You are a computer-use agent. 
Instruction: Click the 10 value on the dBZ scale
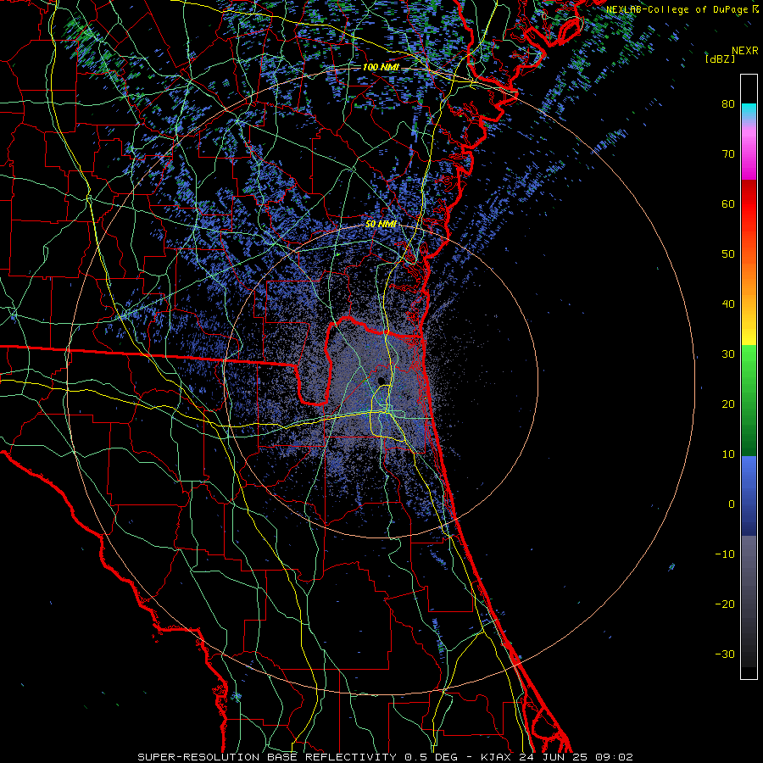click(728, 454)
